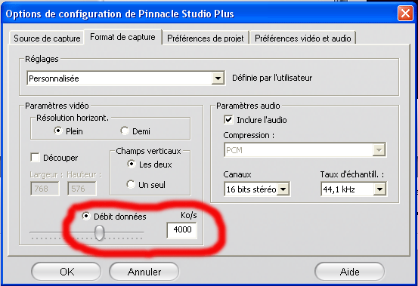Switch to Source de capture tab
Viewport: 418px width, 286px height.
click(47, 38)
